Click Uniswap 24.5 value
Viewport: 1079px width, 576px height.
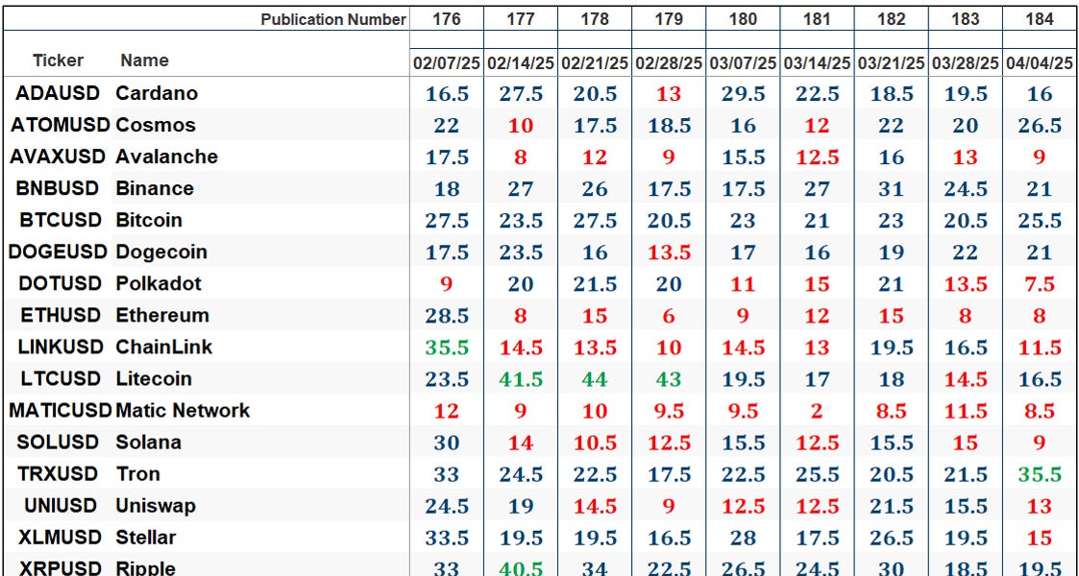point(447,506)
